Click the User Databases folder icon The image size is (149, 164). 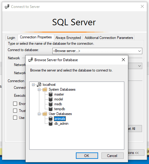(x=45, y=114)
